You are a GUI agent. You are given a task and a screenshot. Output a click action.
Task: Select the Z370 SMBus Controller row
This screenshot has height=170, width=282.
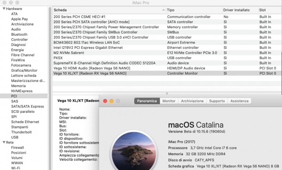coord(167,32)
